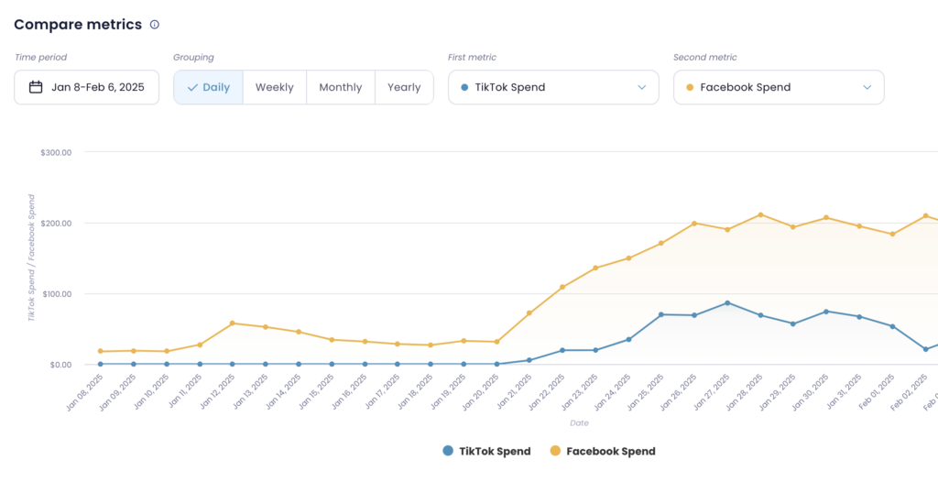Click the TikTok Spend point on Feb 01
Viewport: 938px width, 482px height.
(x=892, y=326)
